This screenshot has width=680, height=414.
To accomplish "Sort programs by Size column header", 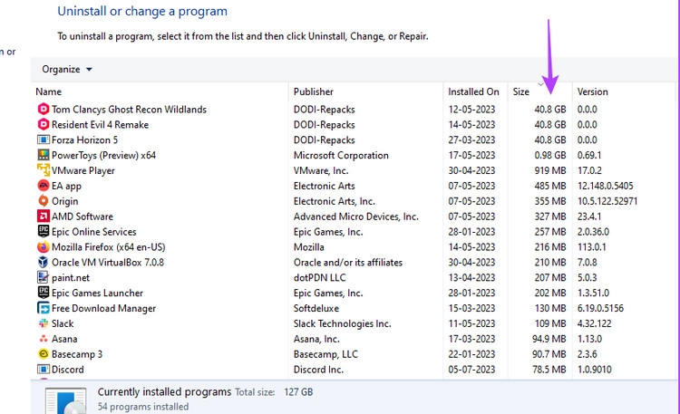I will 520,91.
